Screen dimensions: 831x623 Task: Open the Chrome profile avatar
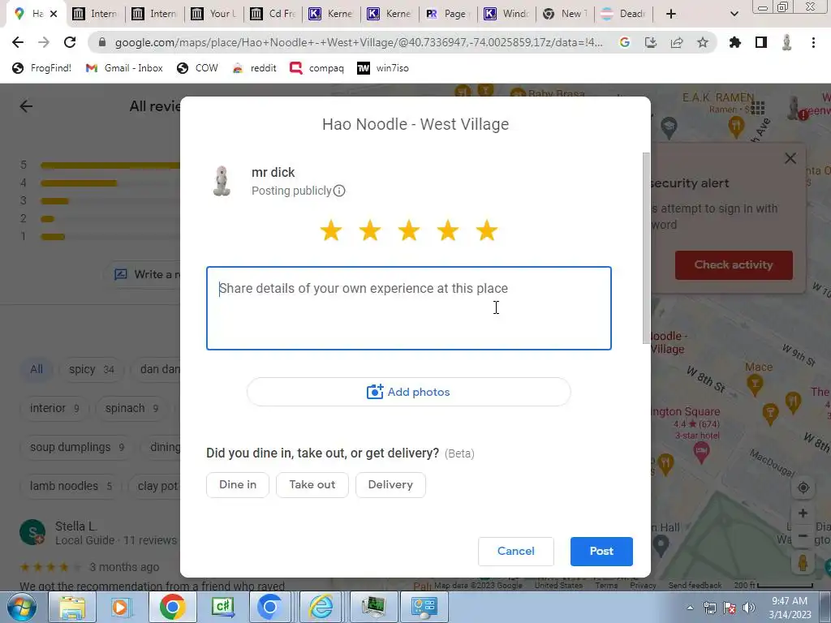(x=787, y=42)
